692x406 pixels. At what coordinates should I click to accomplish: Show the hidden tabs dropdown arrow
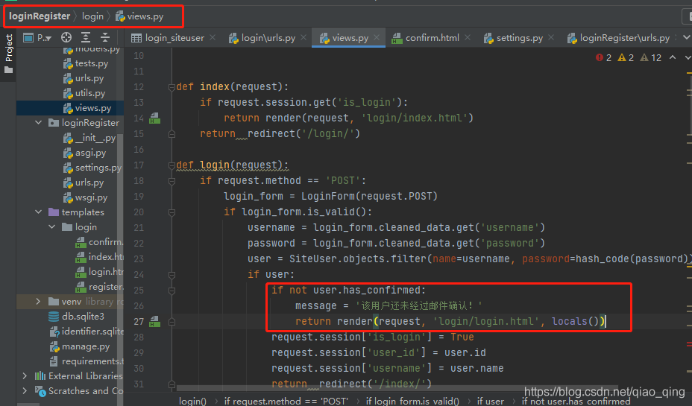[x=687, y=38]
